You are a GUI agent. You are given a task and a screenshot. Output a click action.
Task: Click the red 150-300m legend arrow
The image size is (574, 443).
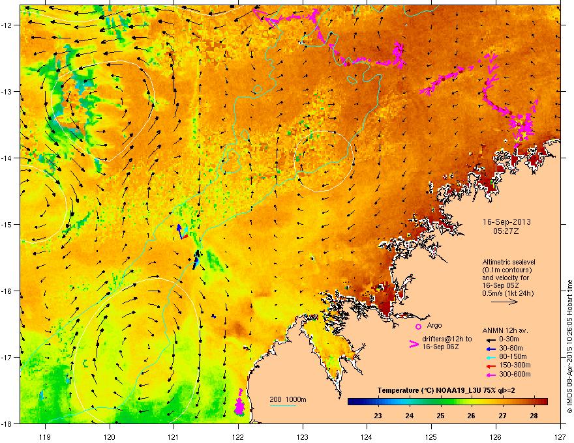490,365
